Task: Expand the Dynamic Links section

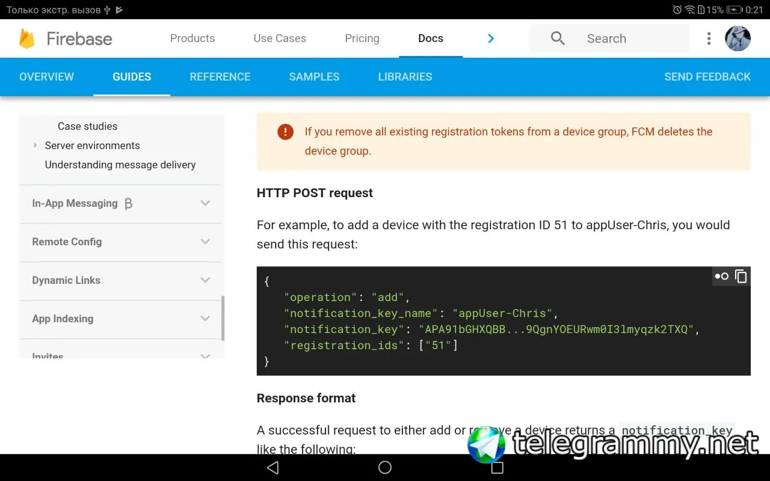Action: [x=205, y=280]
